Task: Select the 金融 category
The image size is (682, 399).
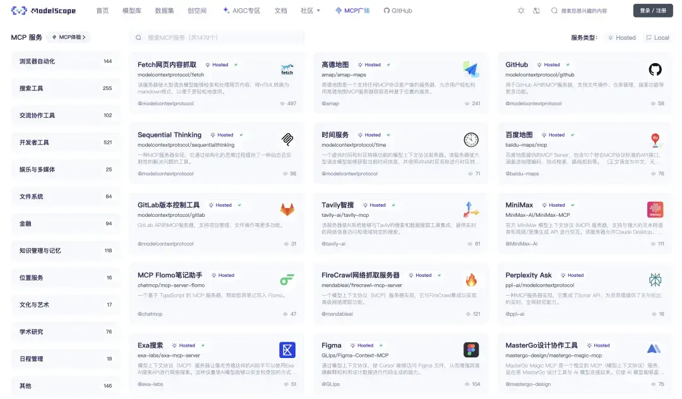Action: [66, 224]
